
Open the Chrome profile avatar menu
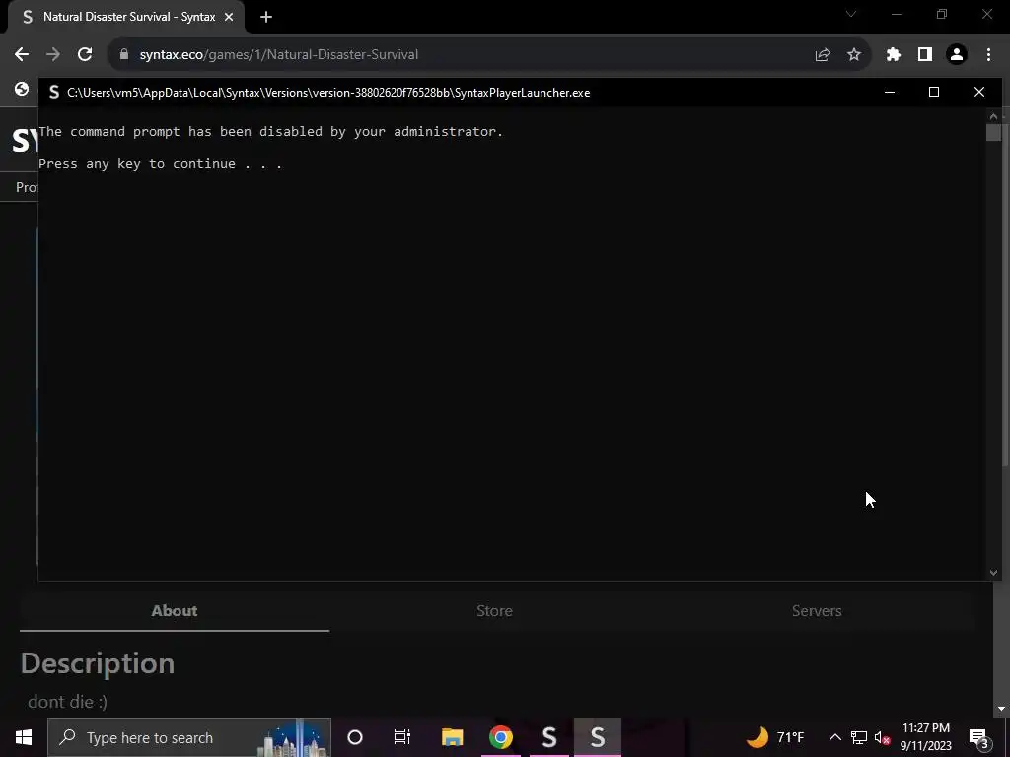tap(957, 55)
